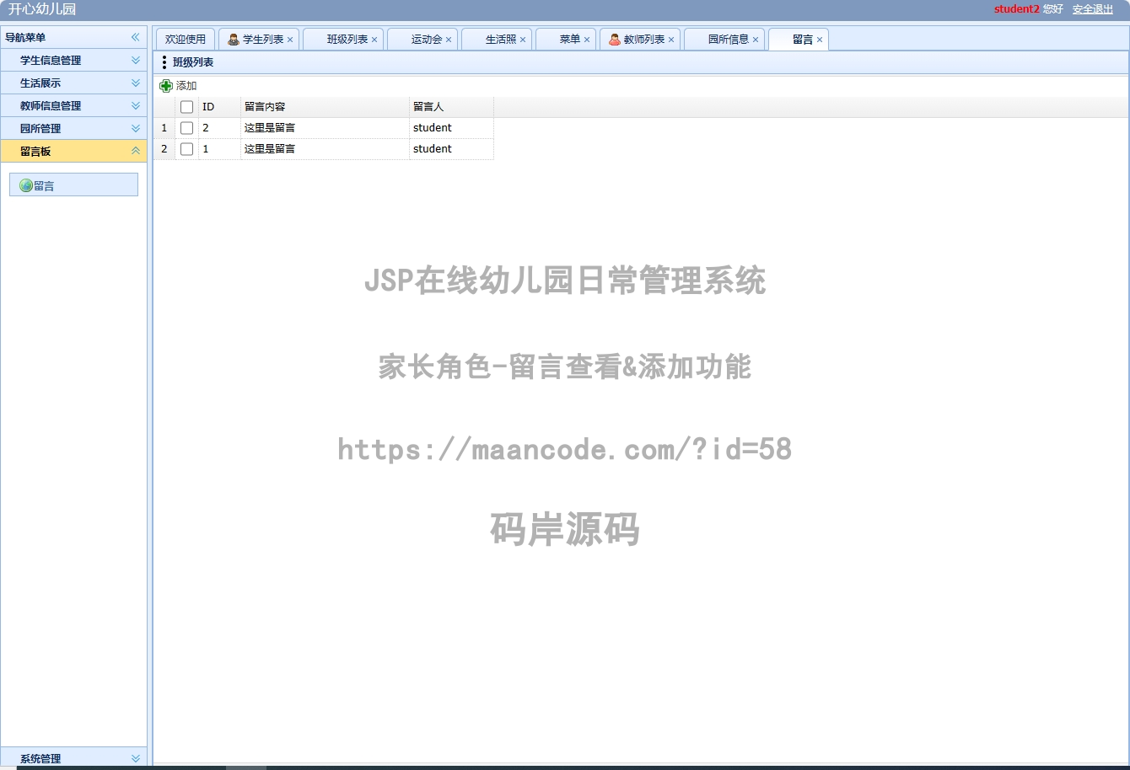
Task: Click the 安全退出 logout link
Action: coord(1093,9)
